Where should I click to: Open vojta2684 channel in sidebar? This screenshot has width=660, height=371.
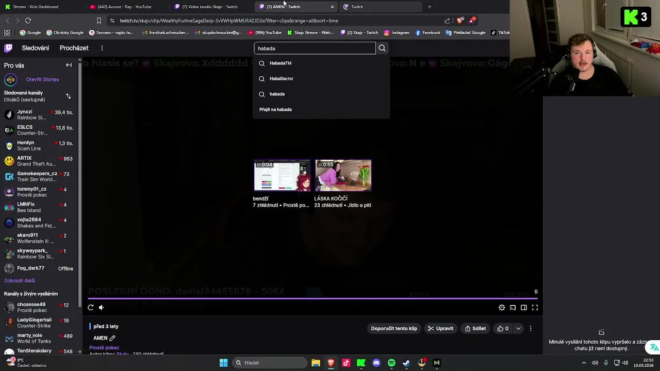point(39,223)
